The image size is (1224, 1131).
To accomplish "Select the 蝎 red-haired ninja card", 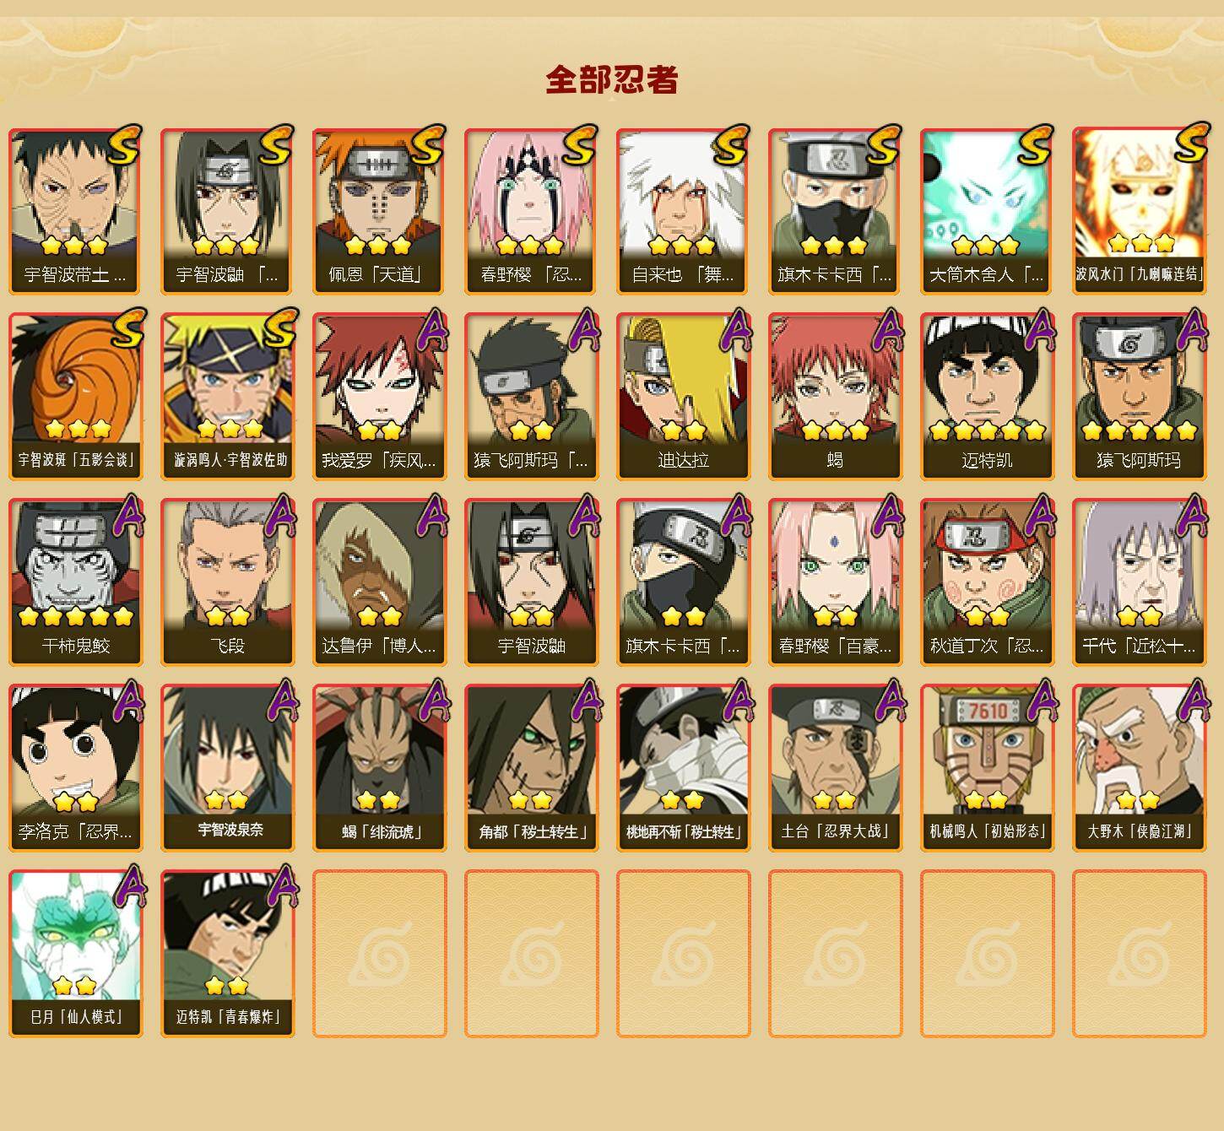I will (x=835, y=397).
